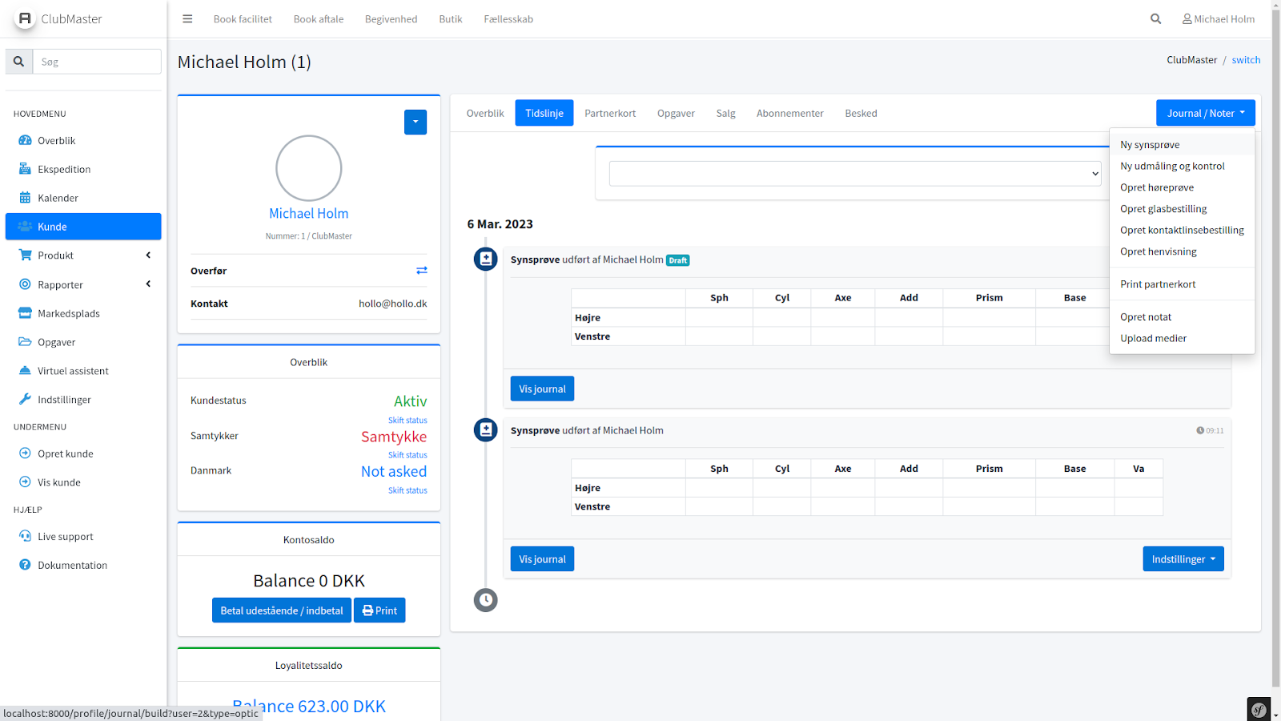The width and height of the screenshot is (1281, 721).
Task: Switch to the Partnerkort tab
Action: [610, 114]
